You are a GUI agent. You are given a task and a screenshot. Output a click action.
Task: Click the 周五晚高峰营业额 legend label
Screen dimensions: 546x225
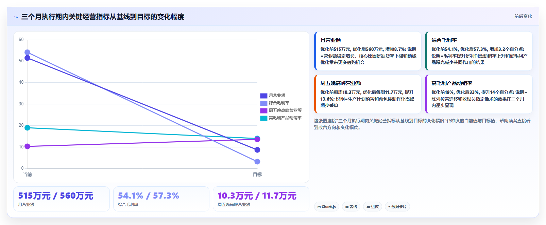[285, 111]
